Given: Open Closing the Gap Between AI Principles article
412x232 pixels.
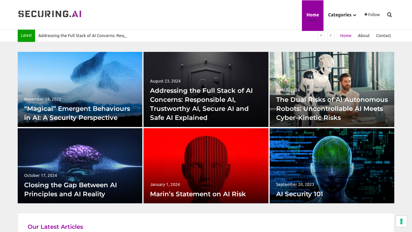Looking at the screenshot, I should pos(70,189).
